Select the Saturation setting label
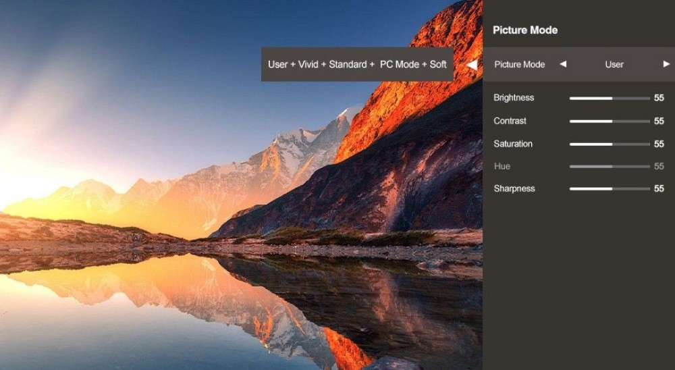Screen dimensions: 675x370 pyautogui.click(x=513, y=144)
